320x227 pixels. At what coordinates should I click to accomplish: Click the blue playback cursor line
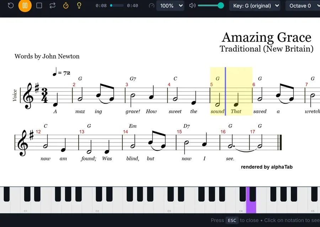pyautogui.click(x=225, y=91)
